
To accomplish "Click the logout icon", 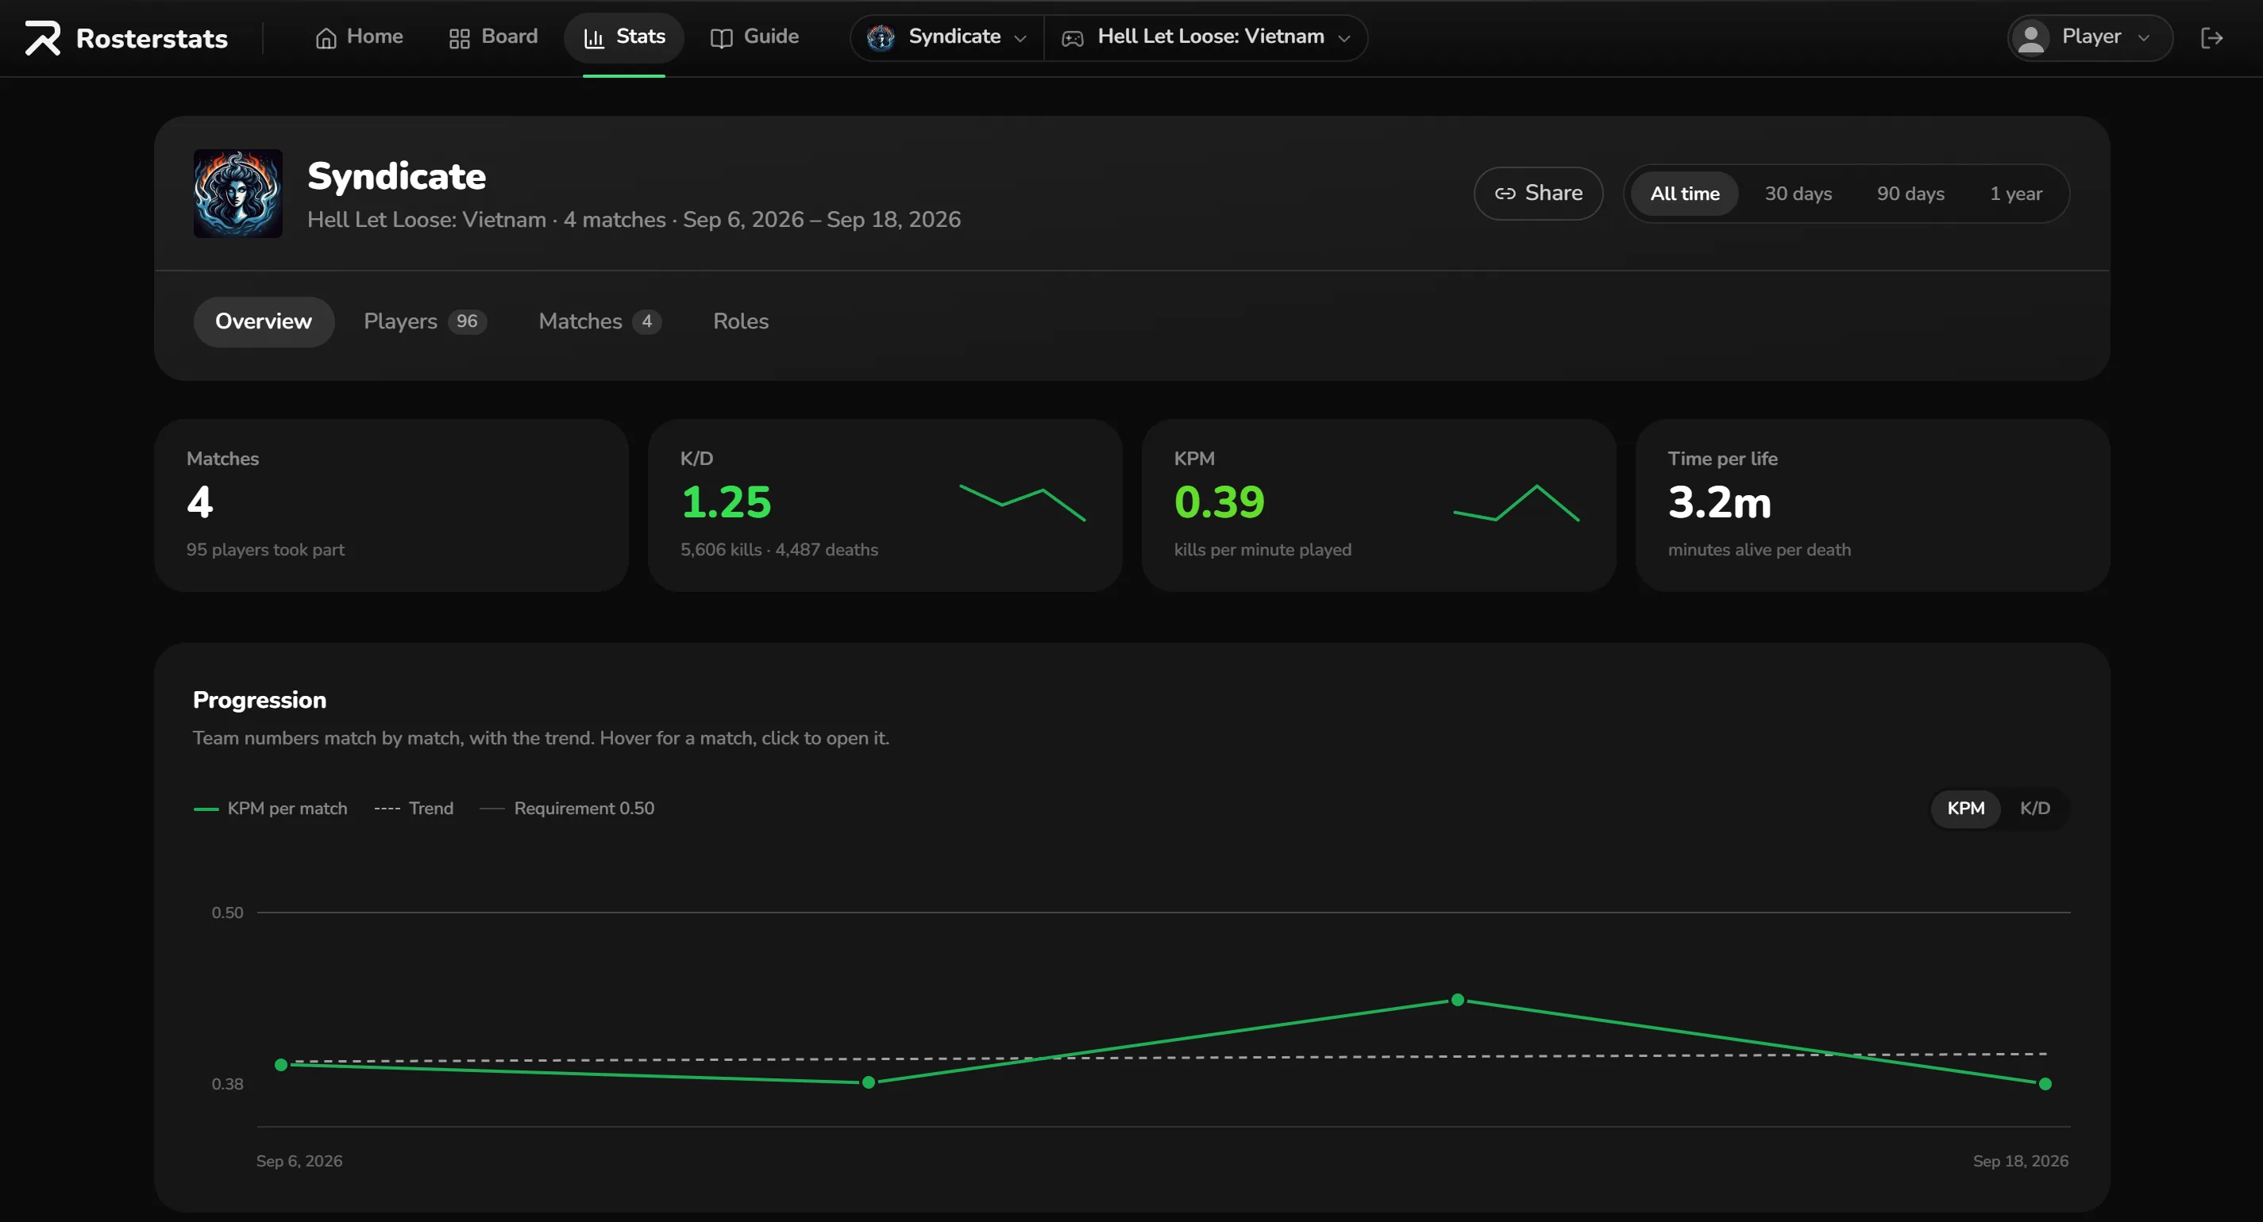I will [x=2212, y=37].
